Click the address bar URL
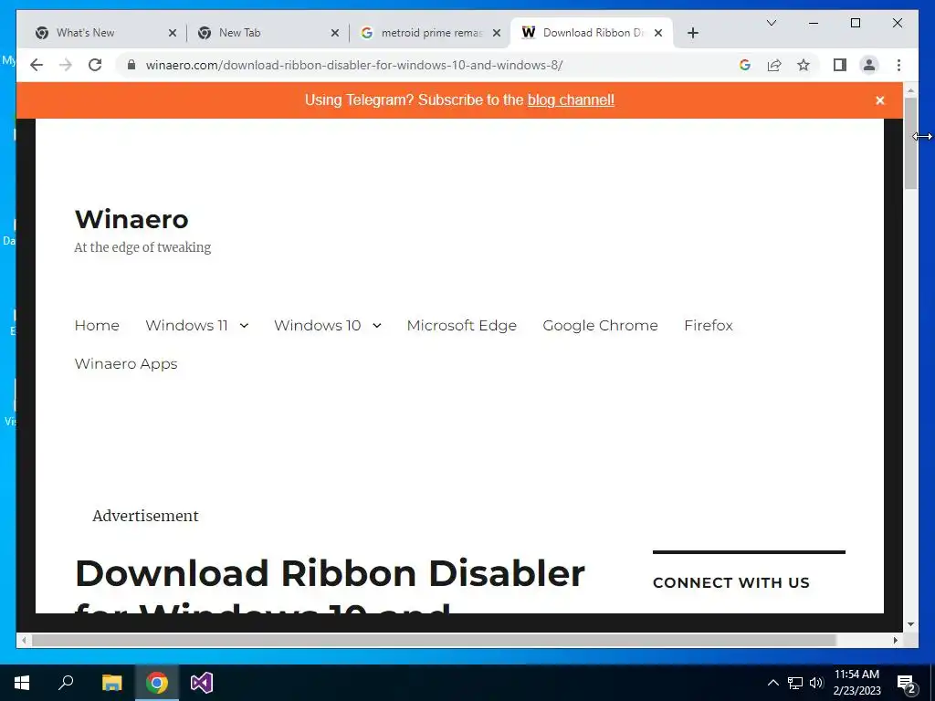The image size is (935, 701). coord(353,65)
